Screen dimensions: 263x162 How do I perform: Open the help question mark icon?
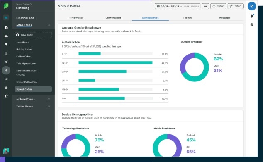pyautogui.click(x=252, y=24)
